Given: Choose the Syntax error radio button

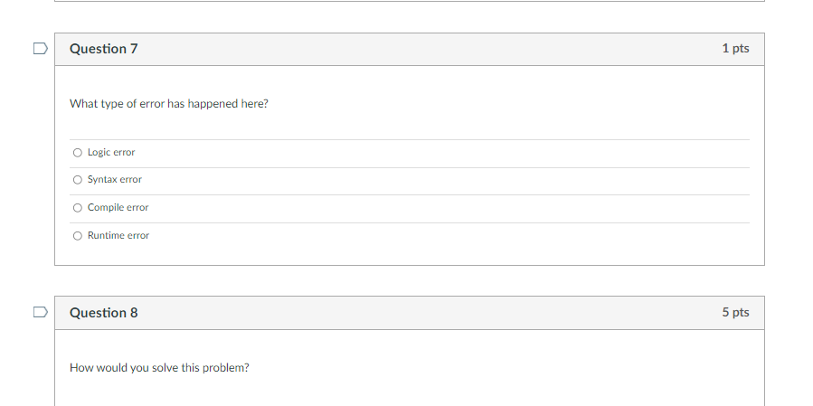Looking at the screenshot, I should (x=78, y=180).
